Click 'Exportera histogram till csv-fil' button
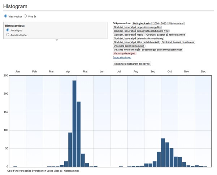 click(x=132, y=64)
